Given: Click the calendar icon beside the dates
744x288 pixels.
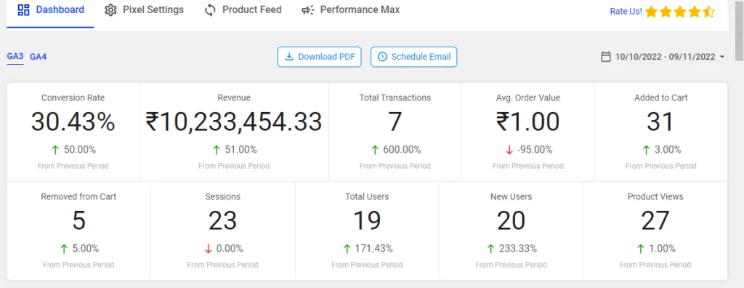Looking at the screenshot, I should click(x=605, y=57).
